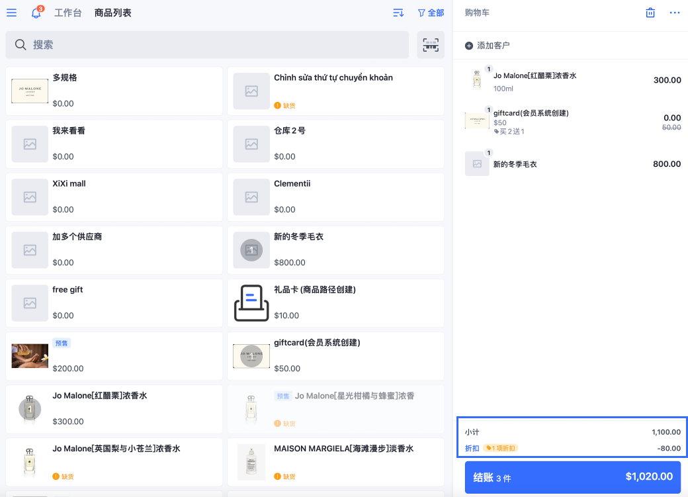This screenshot has width=688, height=497.
Task: Open cart item giftcard(会员系统创建)
Action: pos(573,122)
